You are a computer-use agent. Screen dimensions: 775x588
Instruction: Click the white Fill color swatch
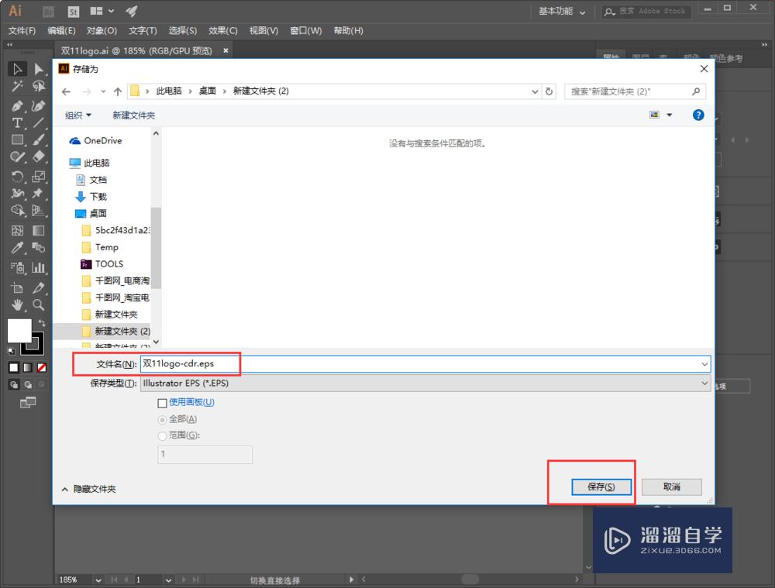tap(19, 331)
